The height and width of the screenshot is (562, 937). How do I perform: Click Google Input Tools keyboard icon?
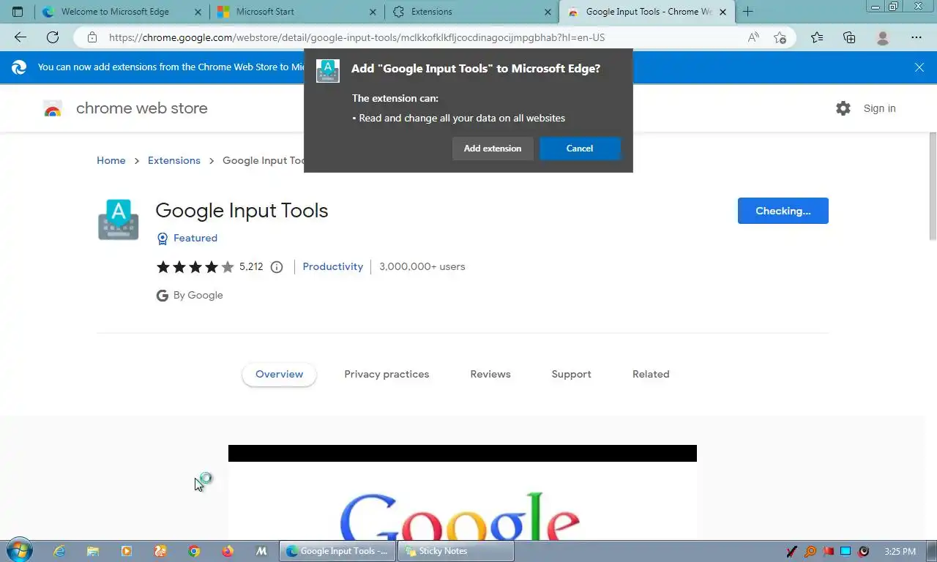click(x=119, y=220)
